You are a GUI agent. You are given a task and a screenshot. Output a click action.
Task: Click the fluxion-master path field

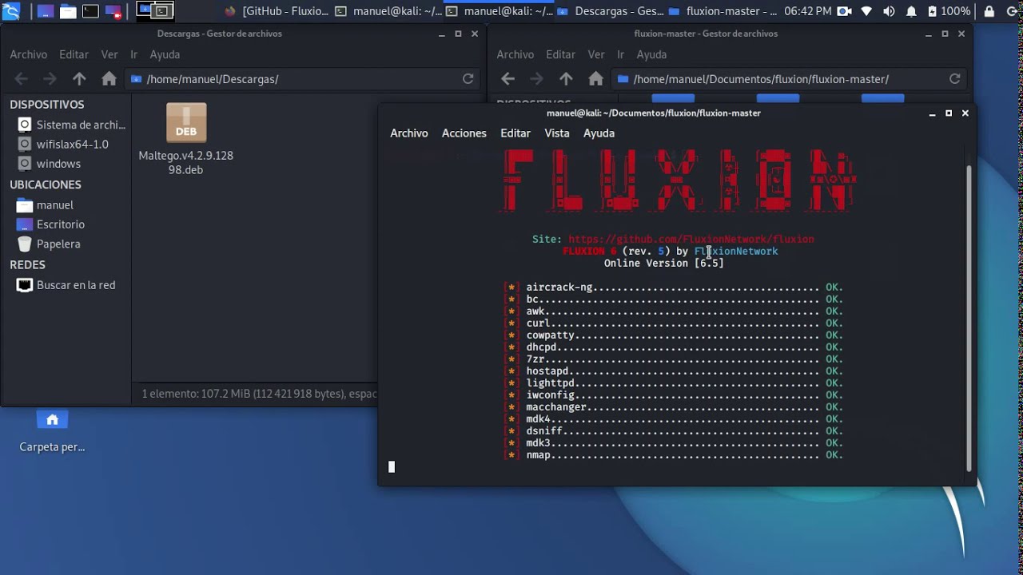[789, 79]
